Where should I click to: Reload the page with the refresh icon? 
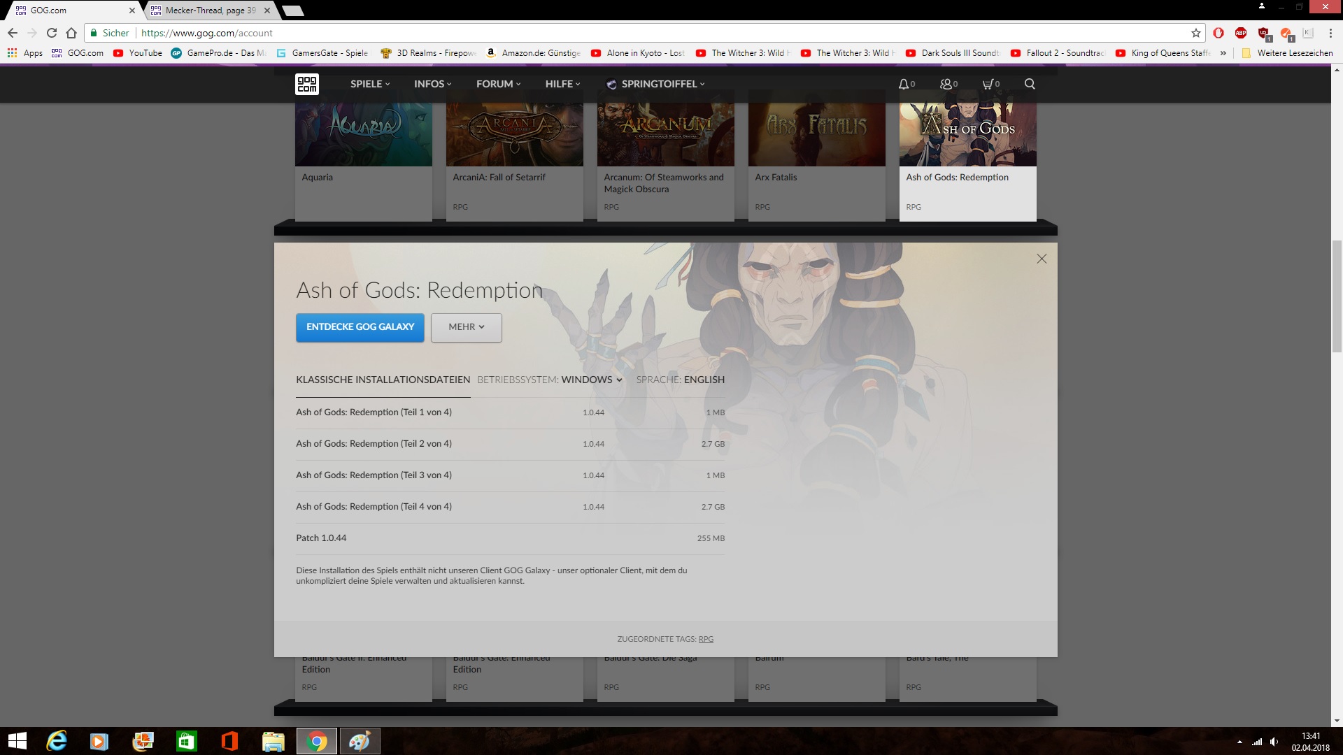point(52,33)
